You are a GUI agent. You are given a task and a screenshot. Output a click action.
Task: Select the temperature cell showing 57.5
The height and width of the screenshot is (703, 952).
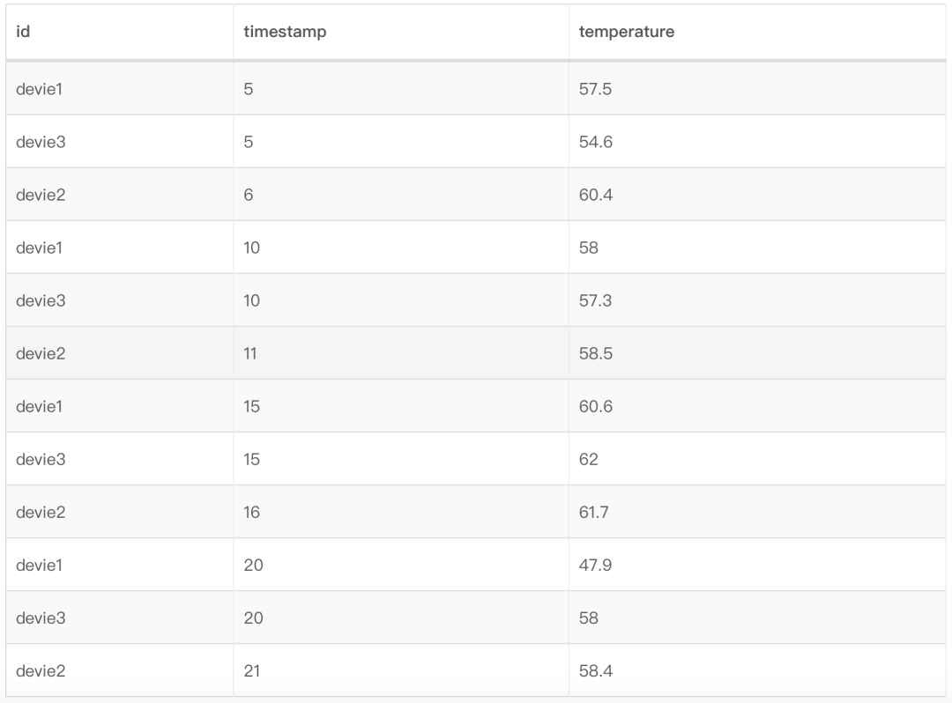click(595, 89)
